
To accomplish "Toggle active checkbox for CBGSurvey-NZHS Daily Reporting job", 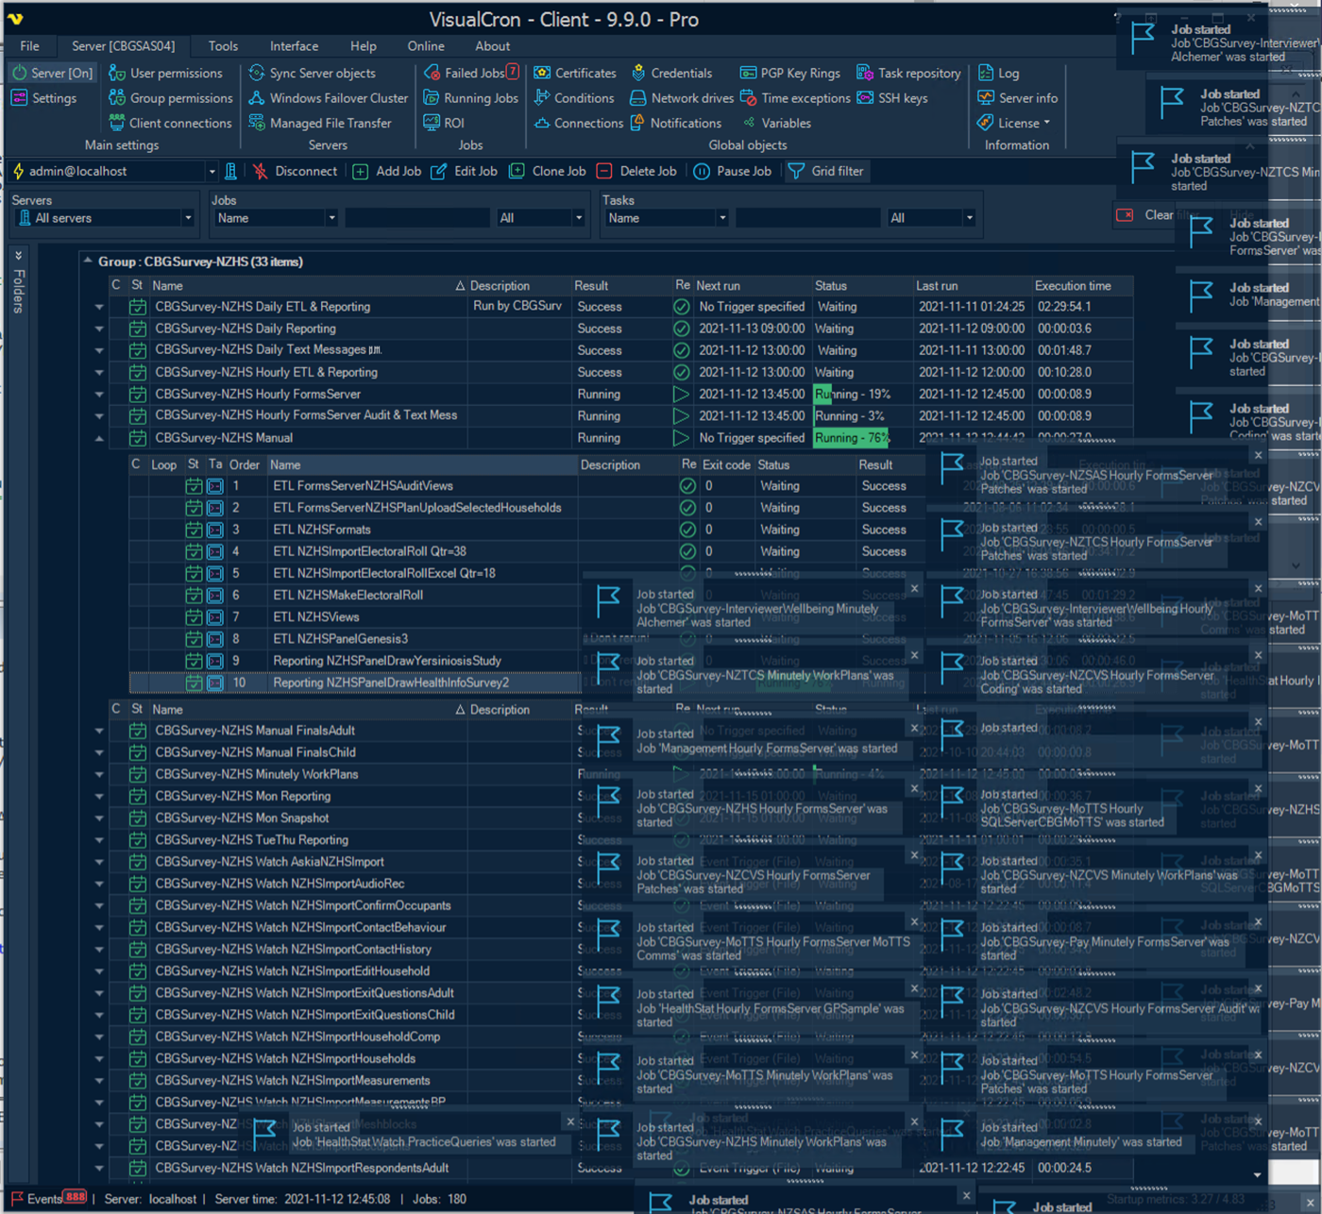I will [138, 329].
